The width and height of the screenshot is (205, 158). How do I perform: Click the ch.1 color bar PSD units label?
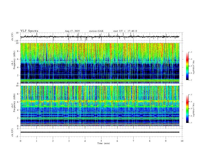pos(194,67)
